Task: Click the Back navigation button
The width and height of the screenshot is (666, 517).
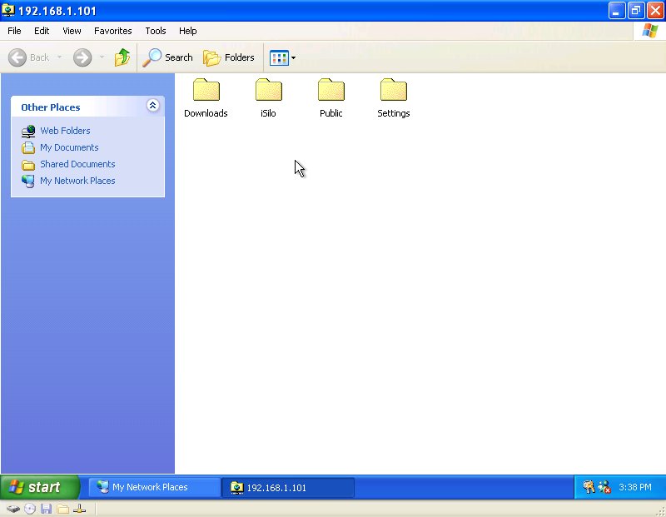Action: point(29,57)
